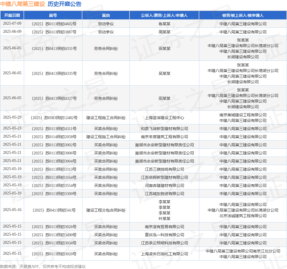Select the date 2025-05-29
287x269 pixels.
12,117
